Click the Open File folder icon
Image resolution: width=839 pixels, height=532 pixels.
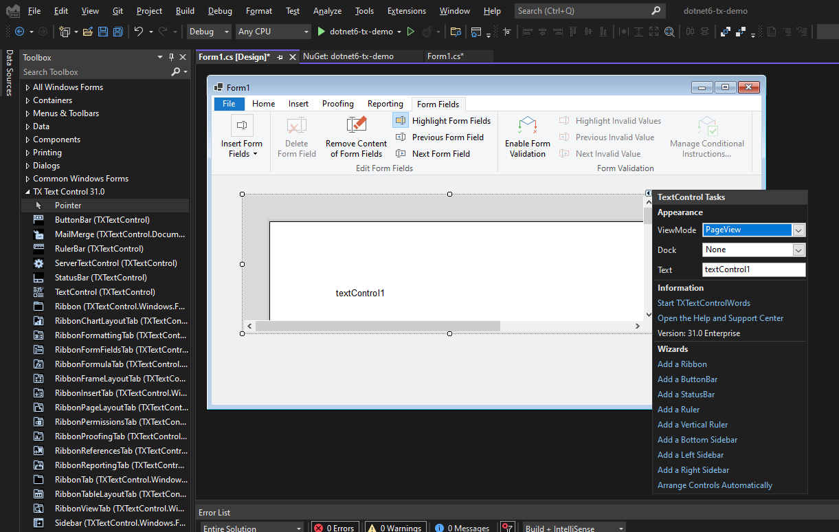(88, 32)
